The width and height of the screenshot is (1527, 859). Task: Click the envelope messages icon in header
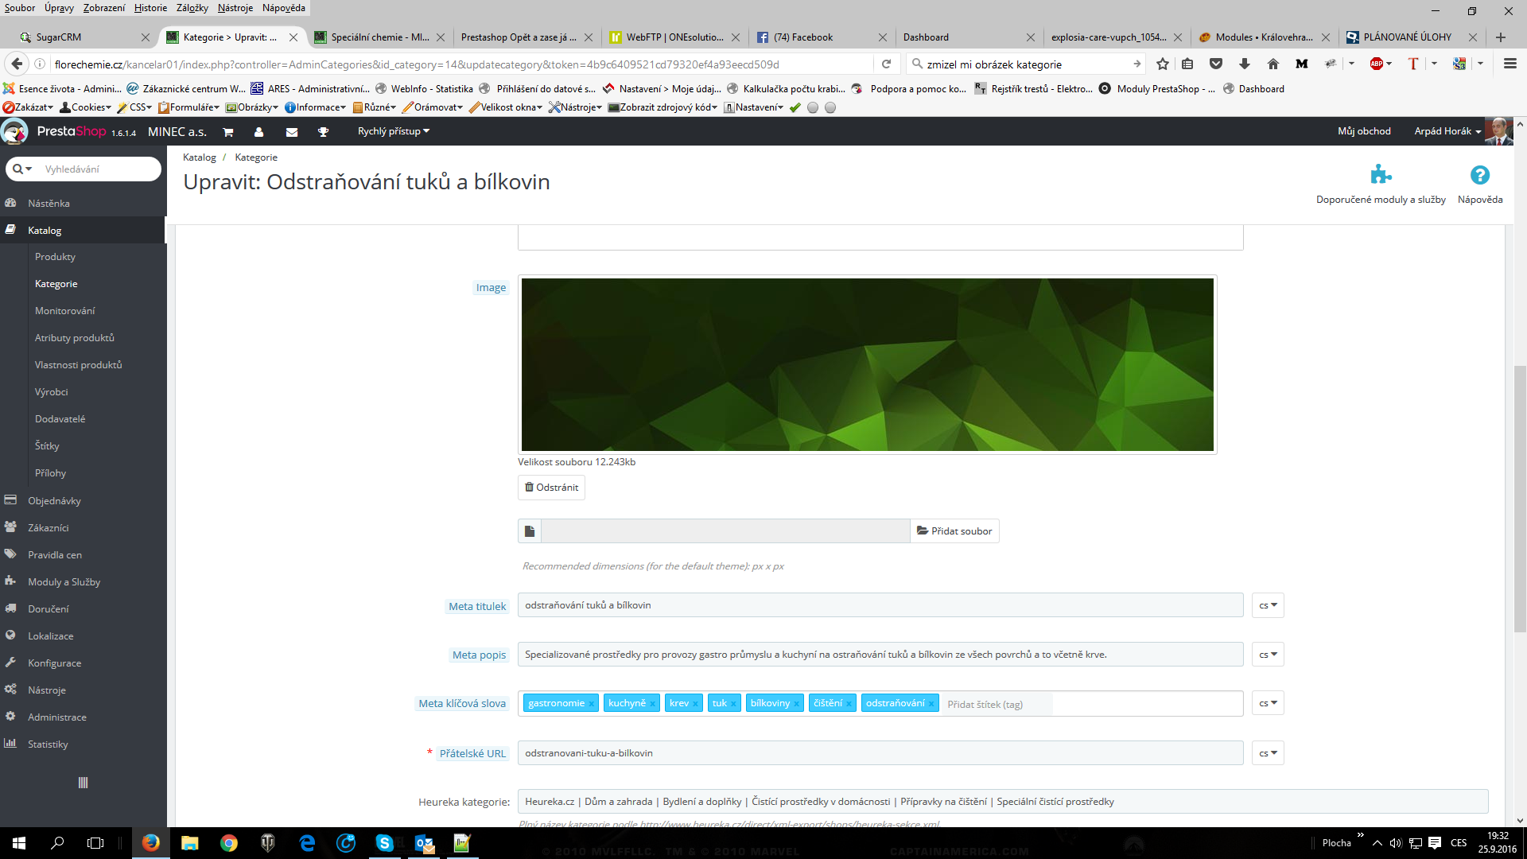(x=292, y=132)
